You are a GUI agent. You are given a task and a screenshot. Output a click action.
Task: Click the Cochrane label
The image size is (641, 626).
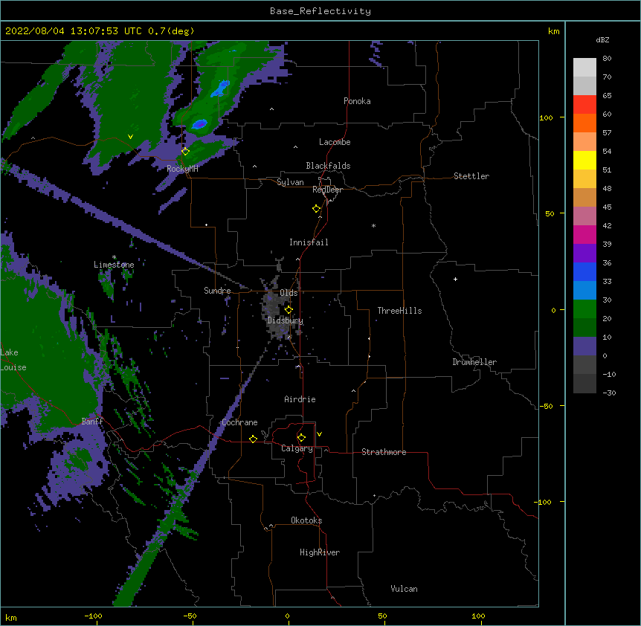[239, 422]
